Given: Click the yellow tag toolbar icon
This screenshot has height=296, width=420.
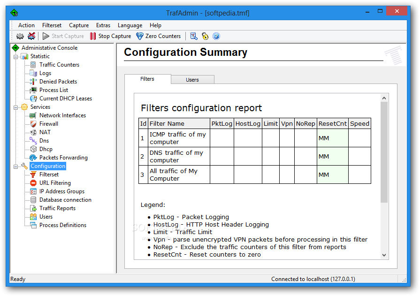Looking at the screenshot, I should [205, 36].
